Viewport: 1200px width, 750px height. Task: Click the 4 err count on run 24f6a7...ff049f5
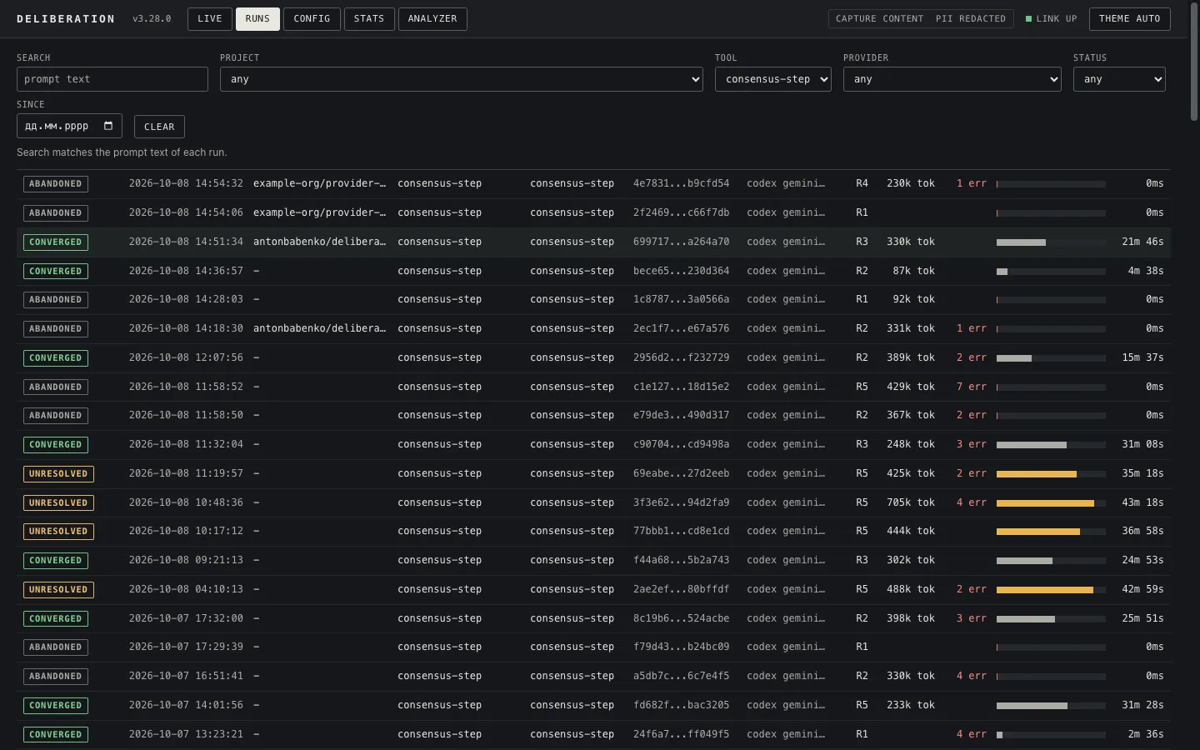[x=971, y=734]
